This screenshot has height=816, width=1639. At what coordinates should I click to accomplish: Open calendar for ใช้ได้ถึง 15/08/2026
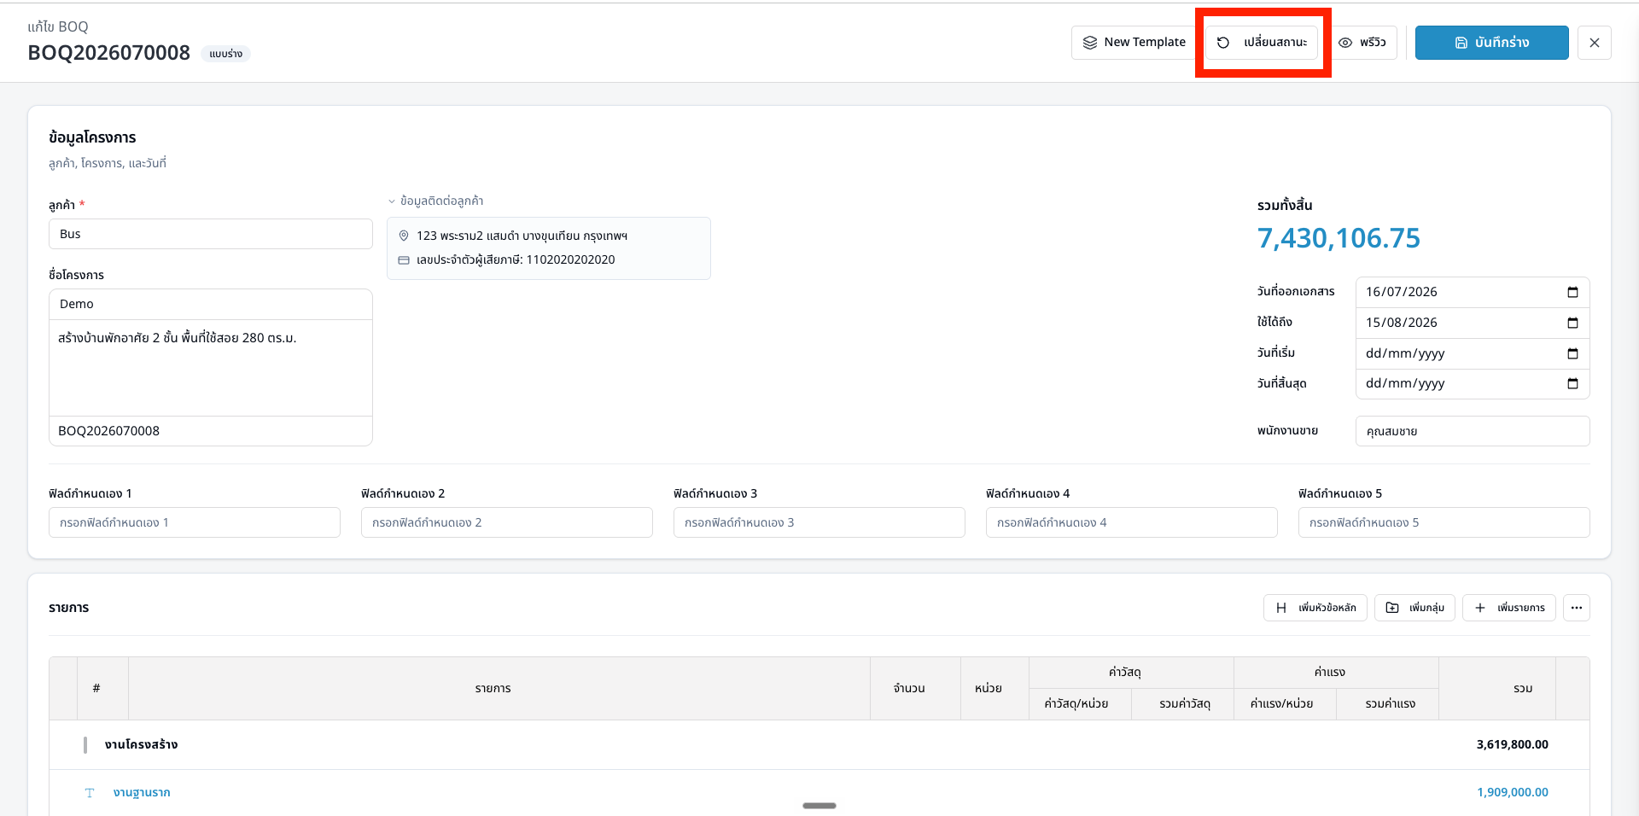coord(1572,323)
